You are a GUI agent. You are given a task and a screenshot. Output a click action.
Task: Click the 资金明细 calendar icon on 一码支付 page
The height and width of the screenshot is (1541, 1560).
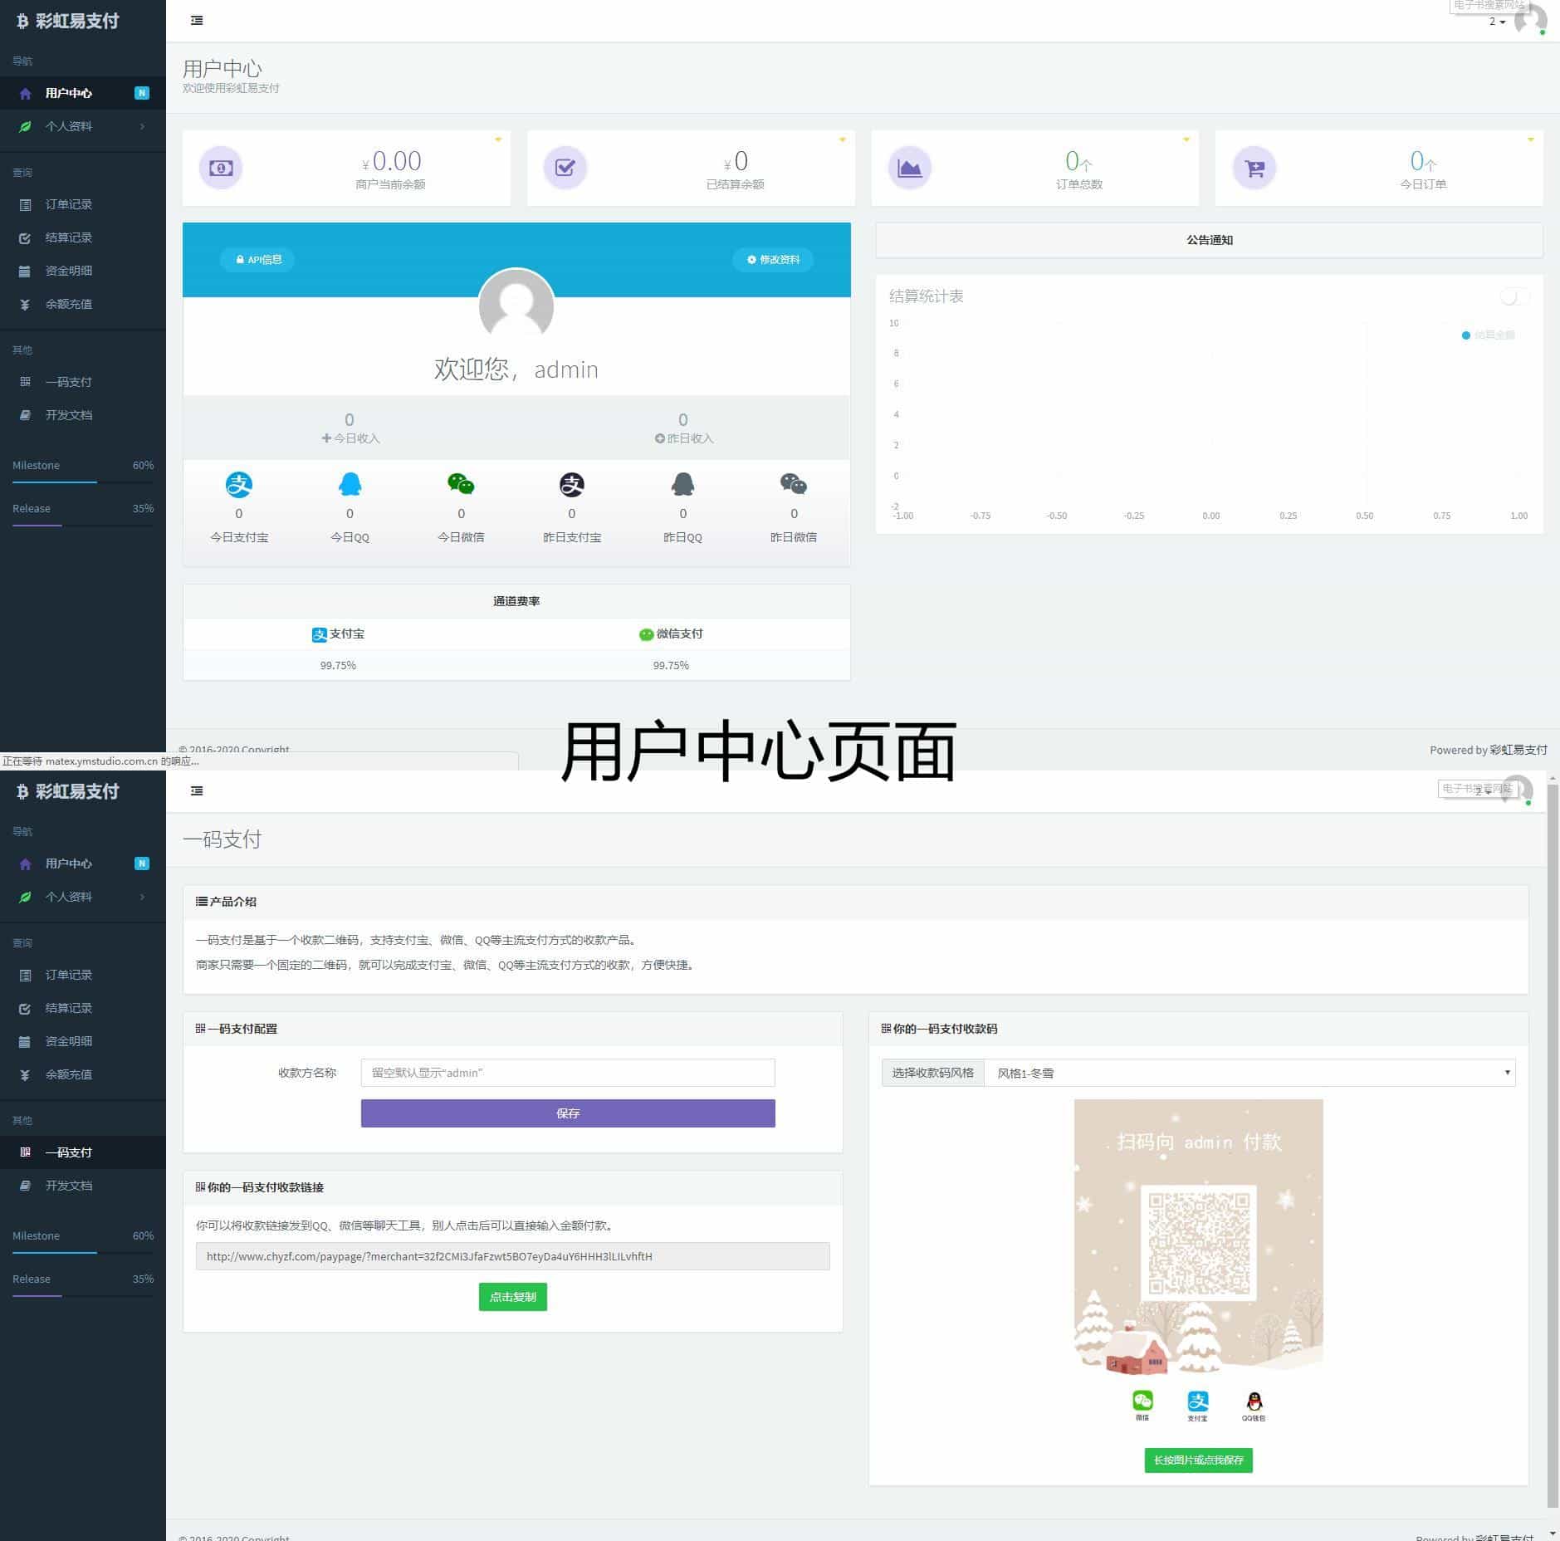point(25,1042)
